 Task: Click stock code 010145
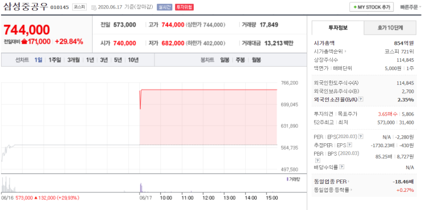pos(60,8)
